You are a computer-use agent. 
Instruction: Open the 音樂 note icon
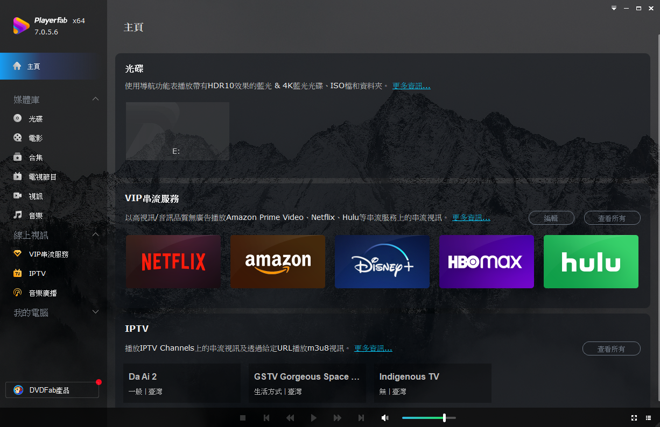coord(18,215)
